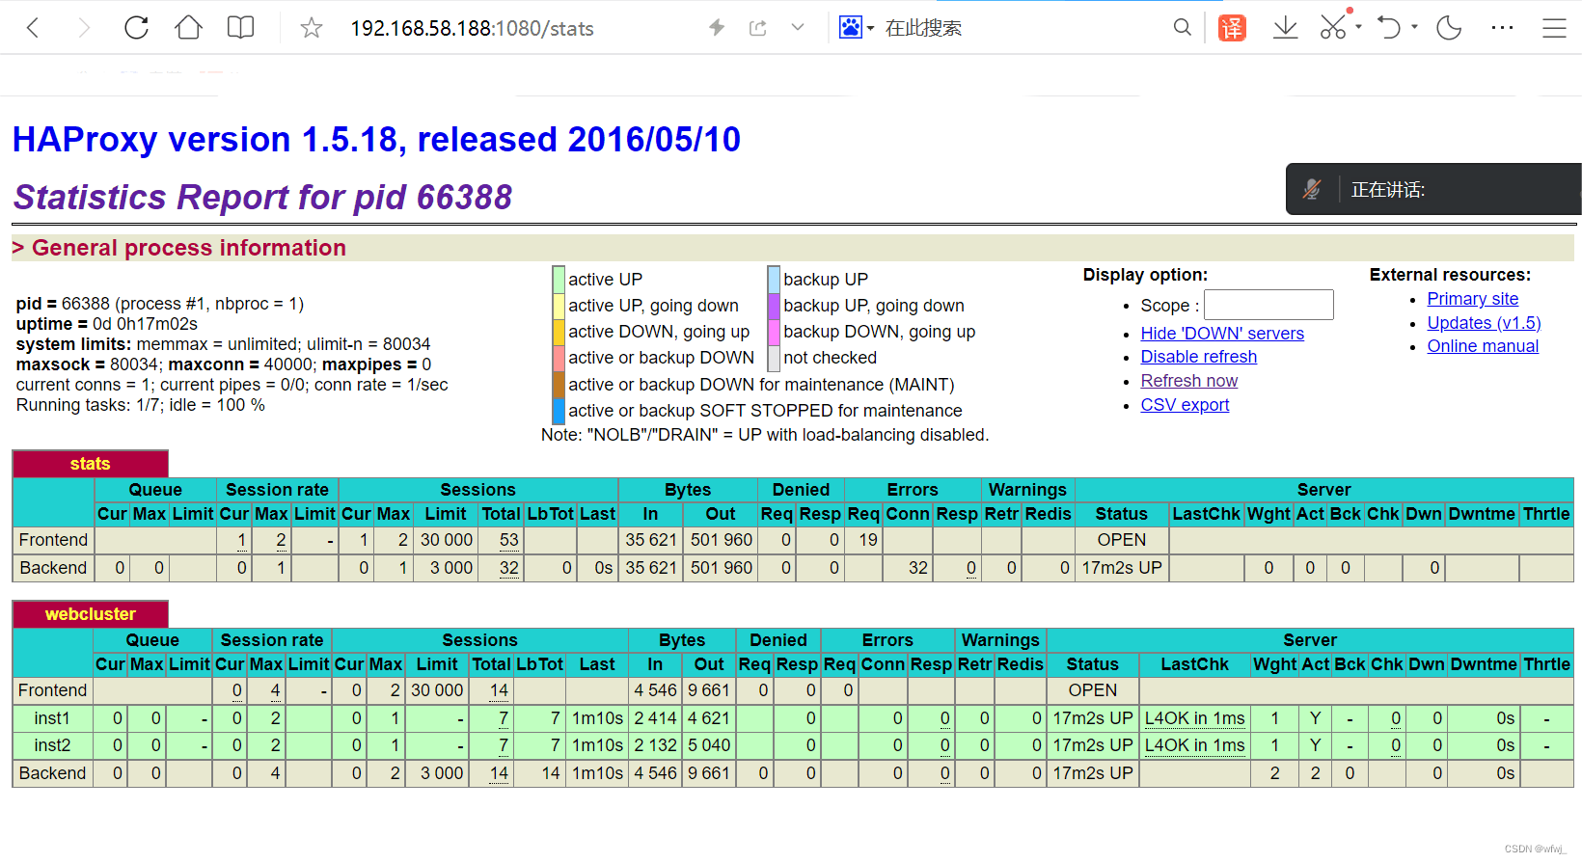Viewport: 1582px width, 863px height.
Task: Open the Baidu search engine selector
Action: (x=856, y=27)
